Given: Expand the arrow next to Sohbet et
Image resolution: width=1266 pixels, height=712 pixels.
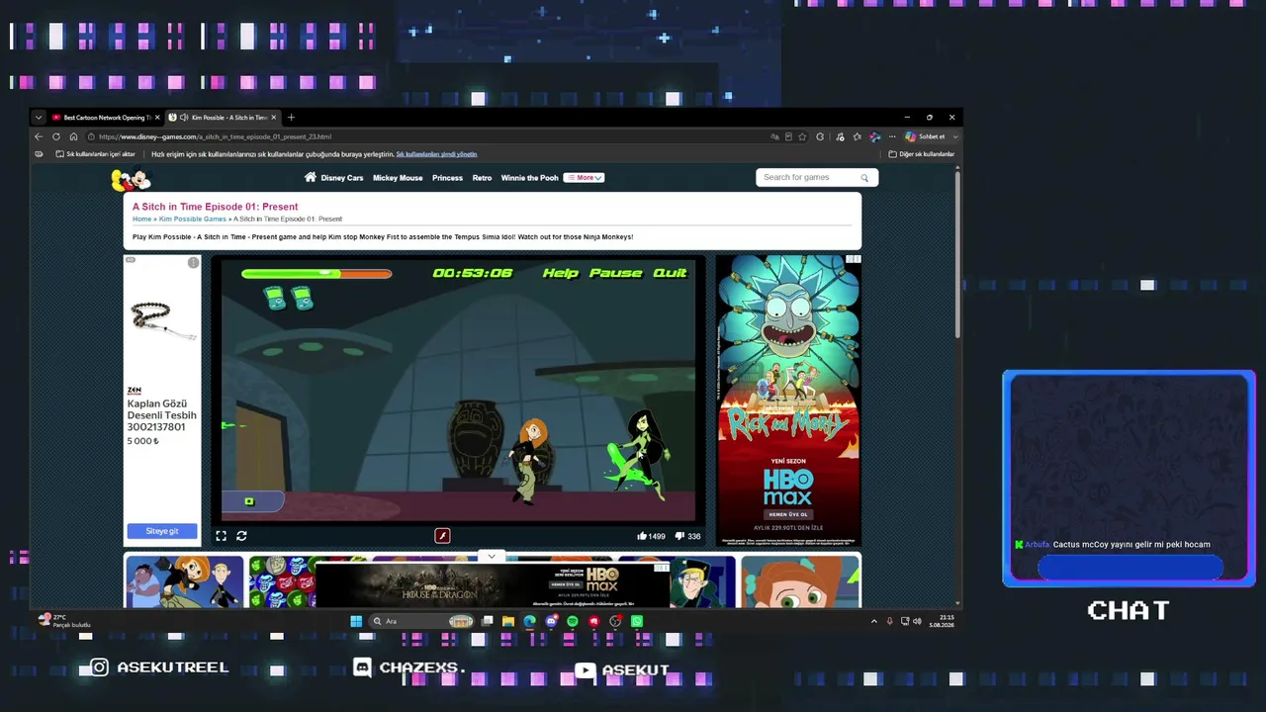Looking at the screenshot, I should (x=954, y=136).
